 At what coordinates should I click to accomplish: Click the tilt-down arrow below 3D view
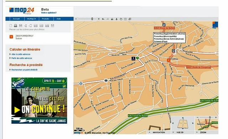pyautogui.click(x=183, y=129)
